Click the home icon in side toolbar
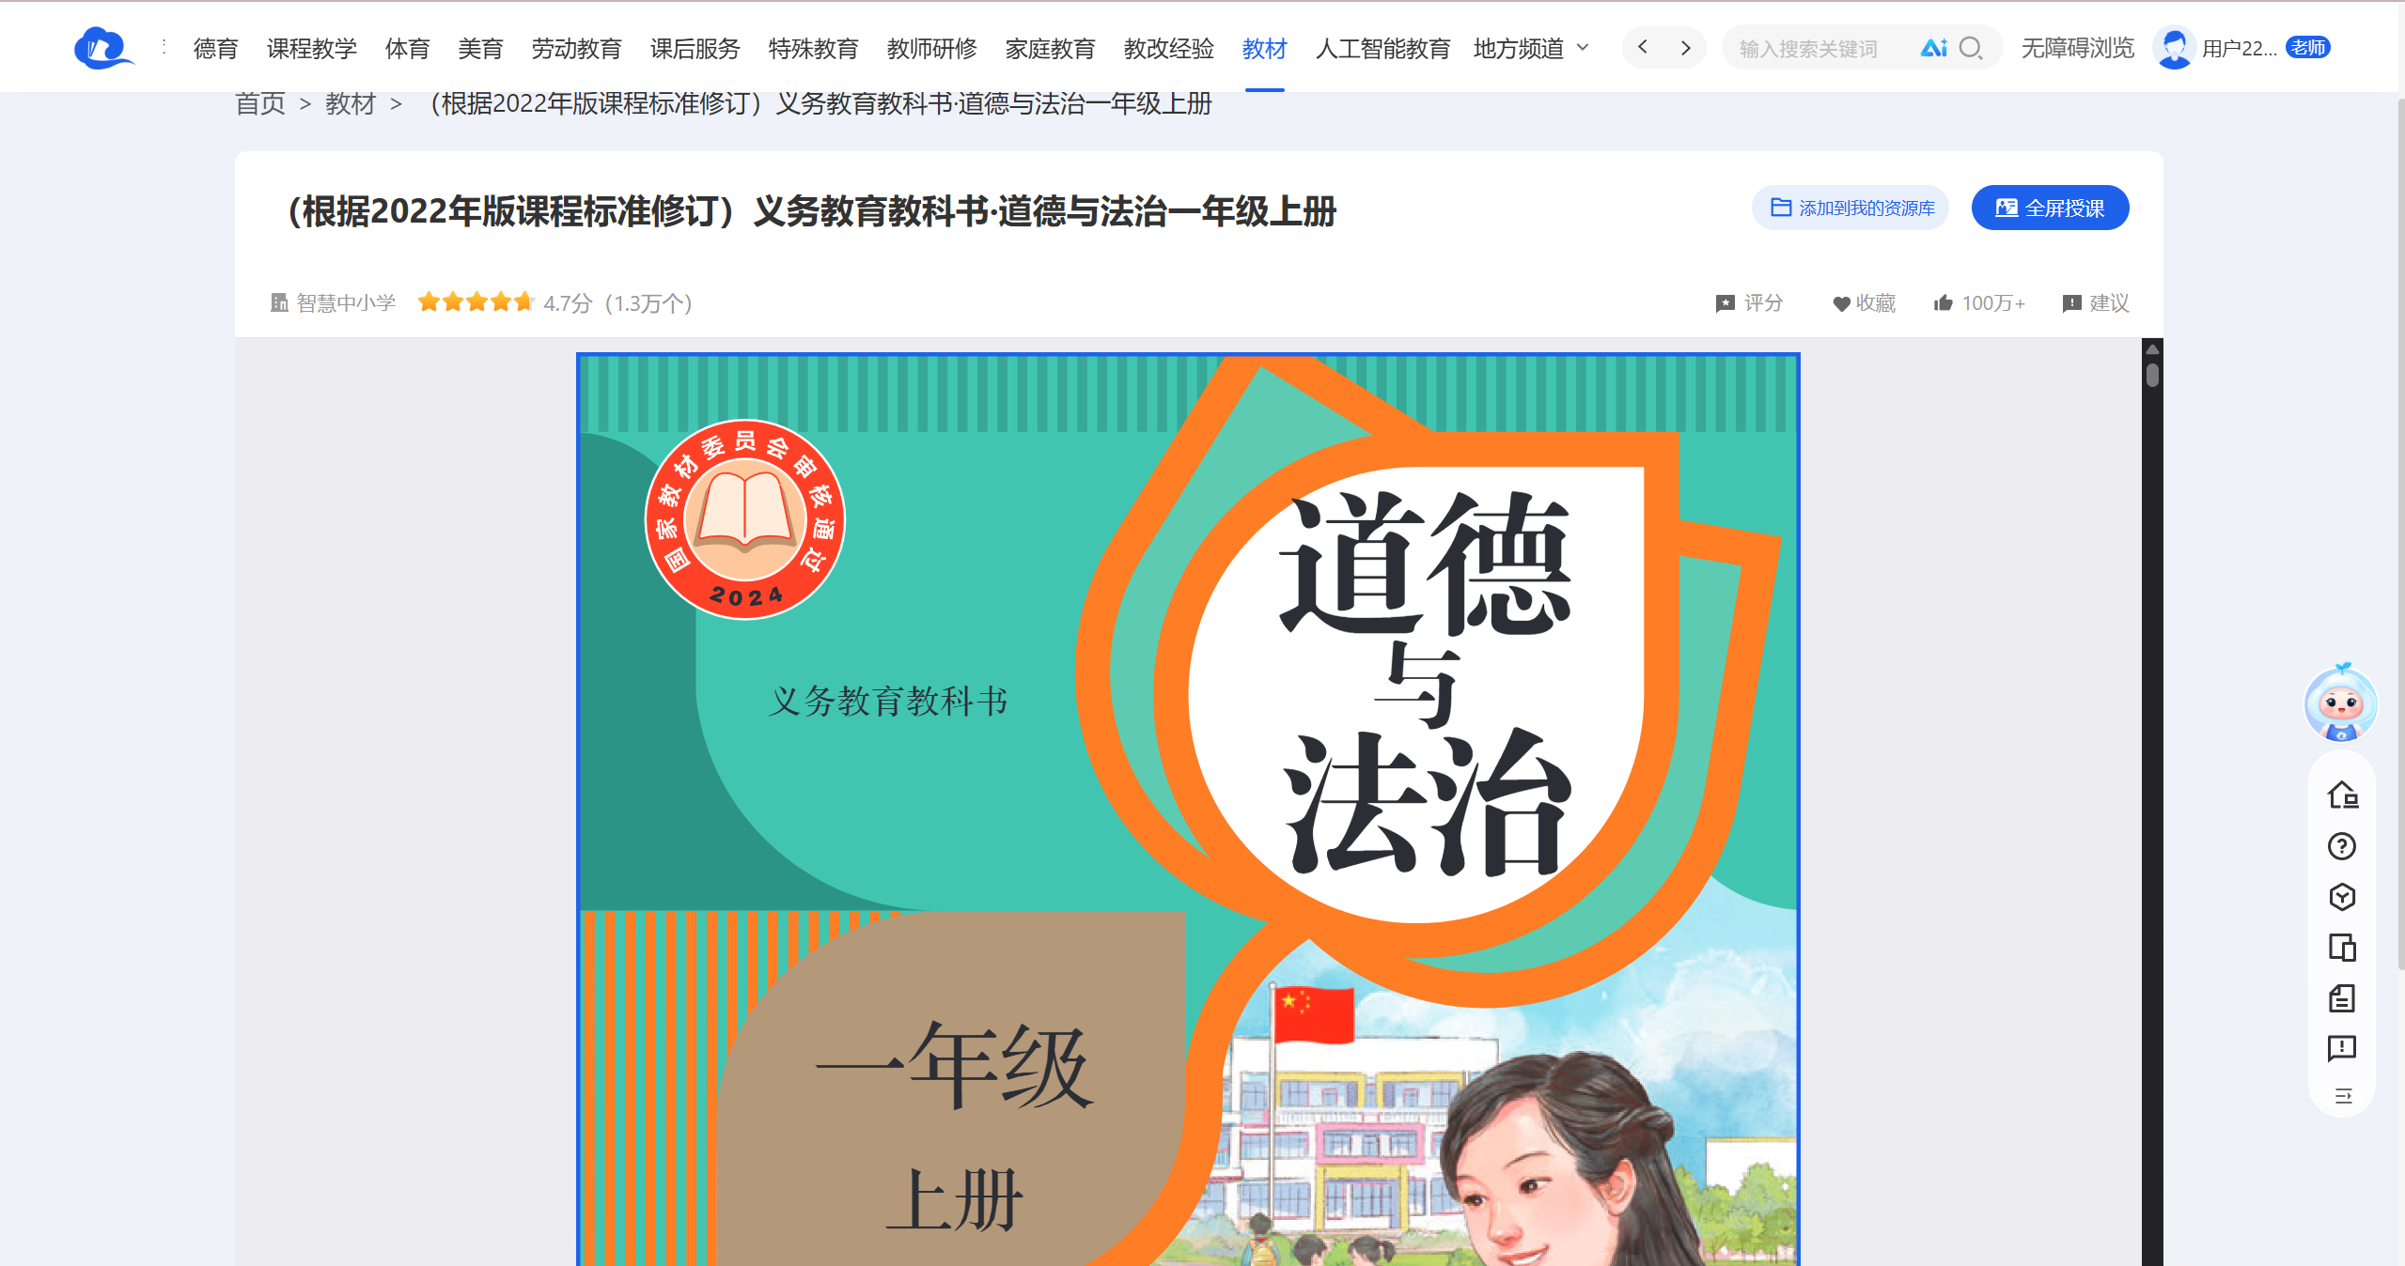The height and width of the screenshot is (1266, 2405). coord(2342,795)
